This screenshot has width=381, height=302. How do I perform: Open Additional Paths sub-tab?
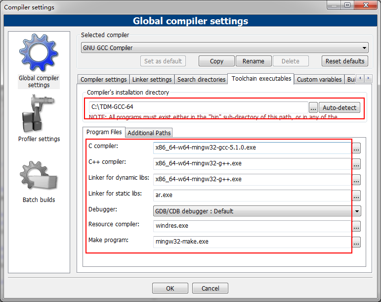pyautogui.click(x=149, y=133)
